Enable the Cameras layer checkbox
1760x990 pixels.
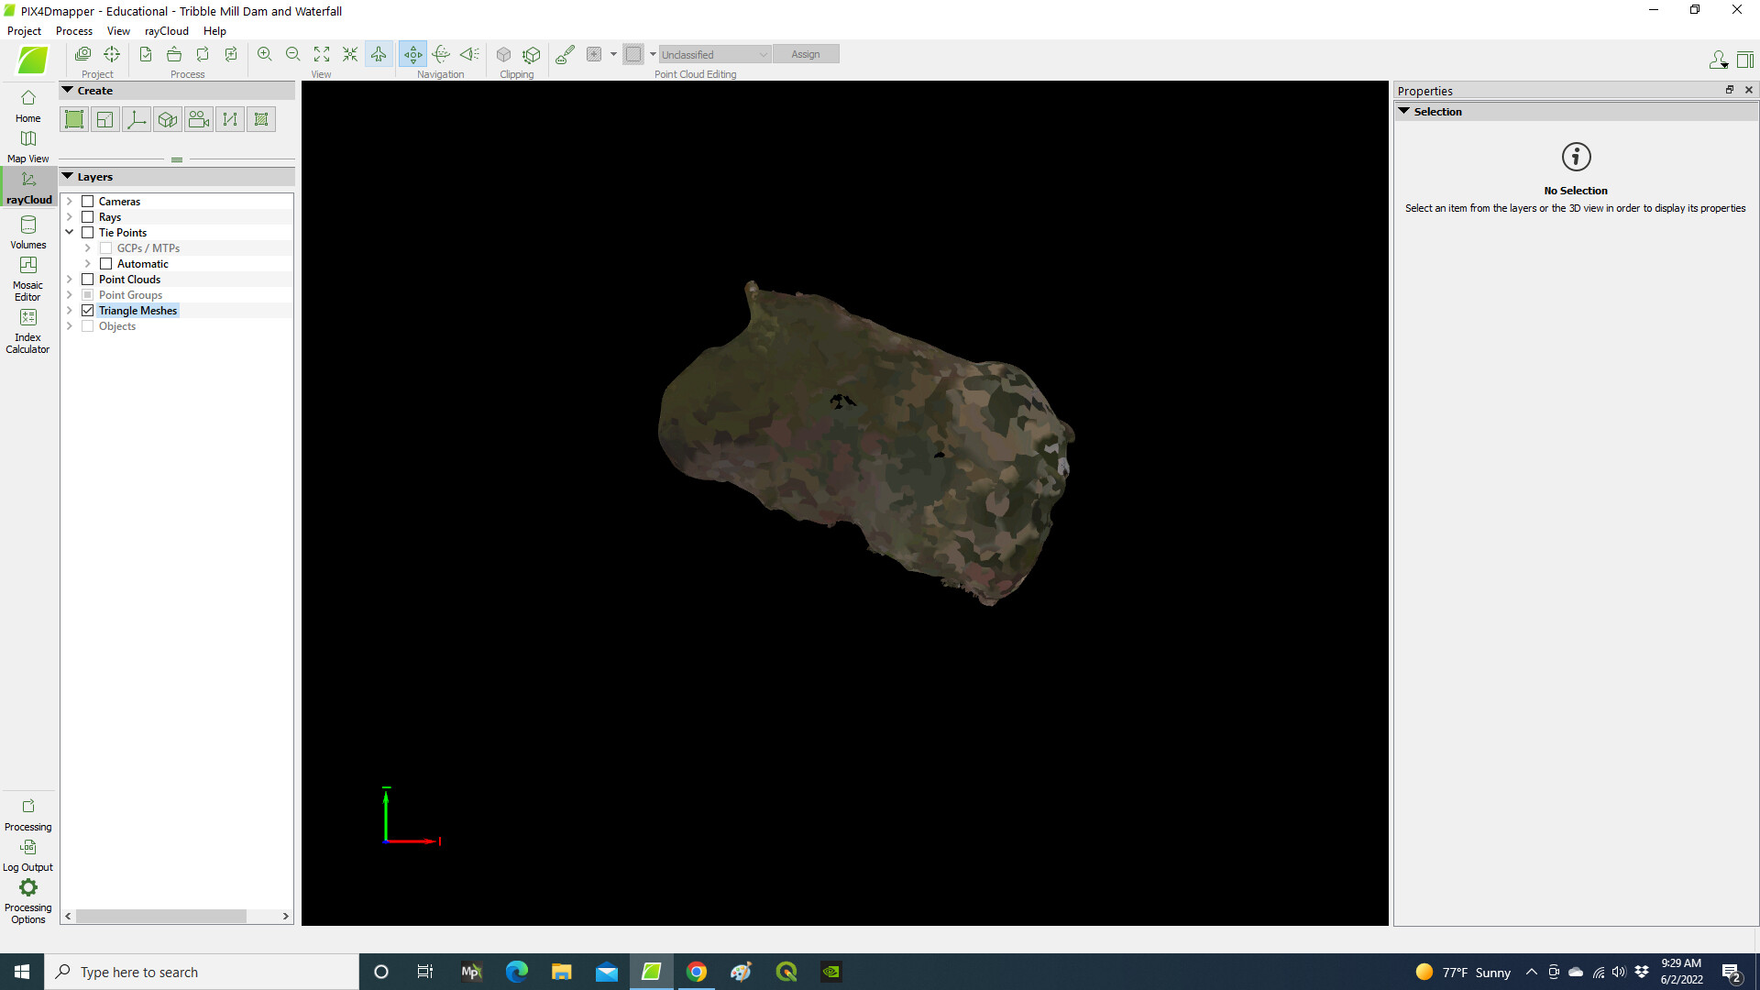pos(88,202)
